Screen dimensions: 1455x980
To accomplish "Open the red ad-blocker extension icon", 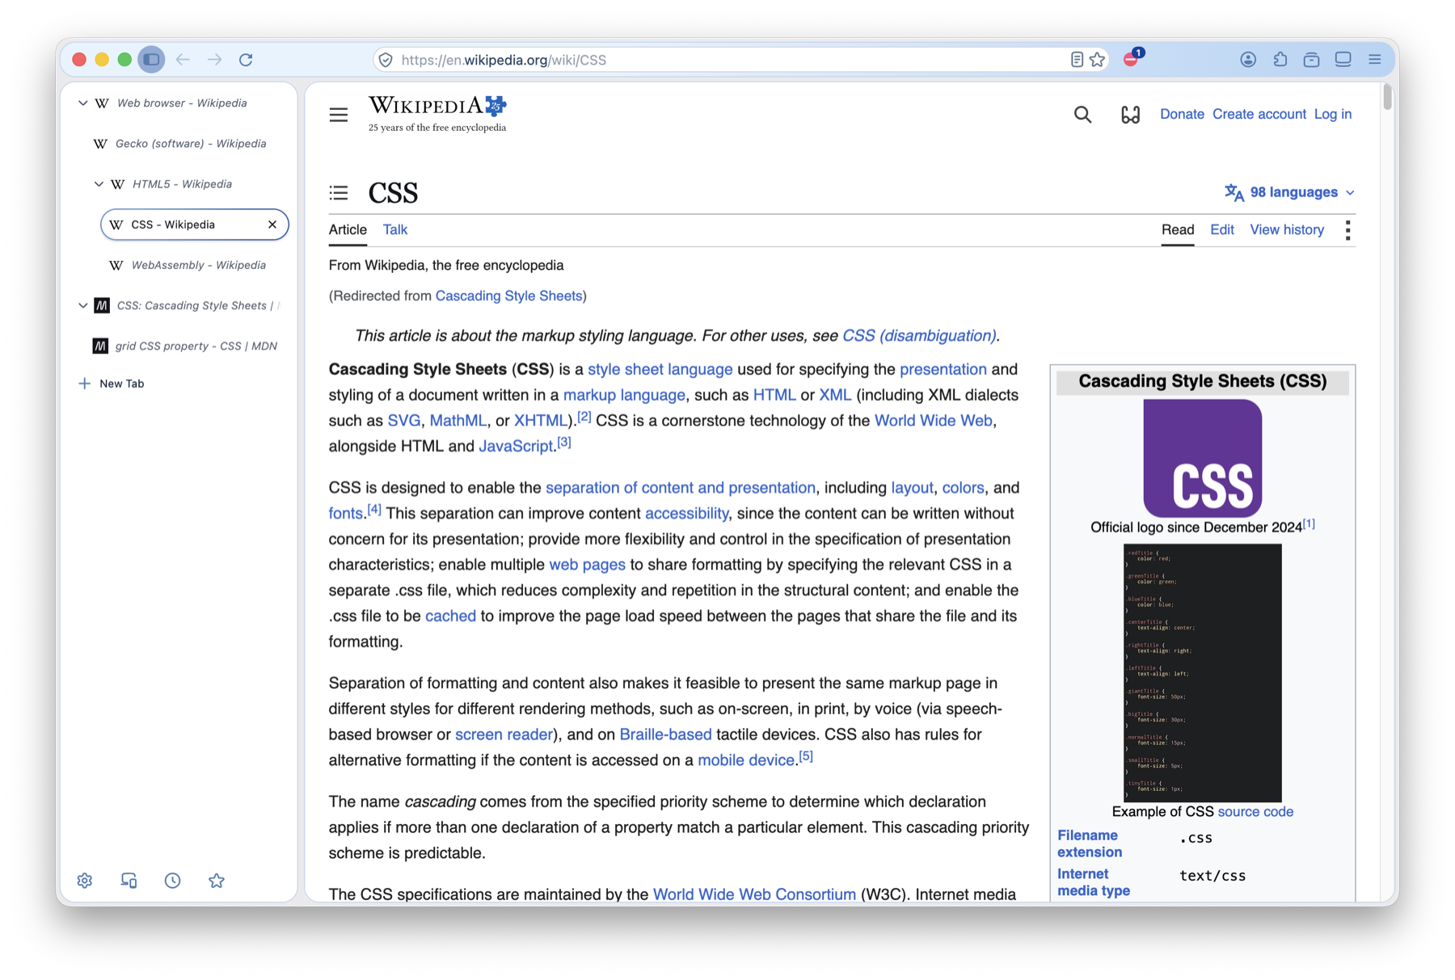I will 1132,58.
